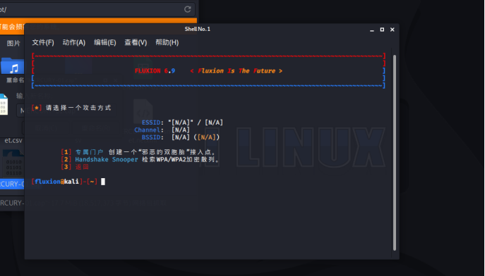Image resolution: width=485 pixels, height=276 pixels.
Task: Open the 文件(F) menu
Action: [x=43, y=42]
